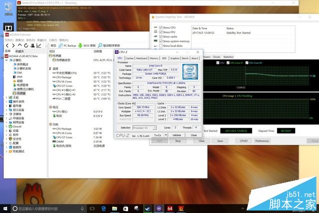Open Windows Start menu

5,209
